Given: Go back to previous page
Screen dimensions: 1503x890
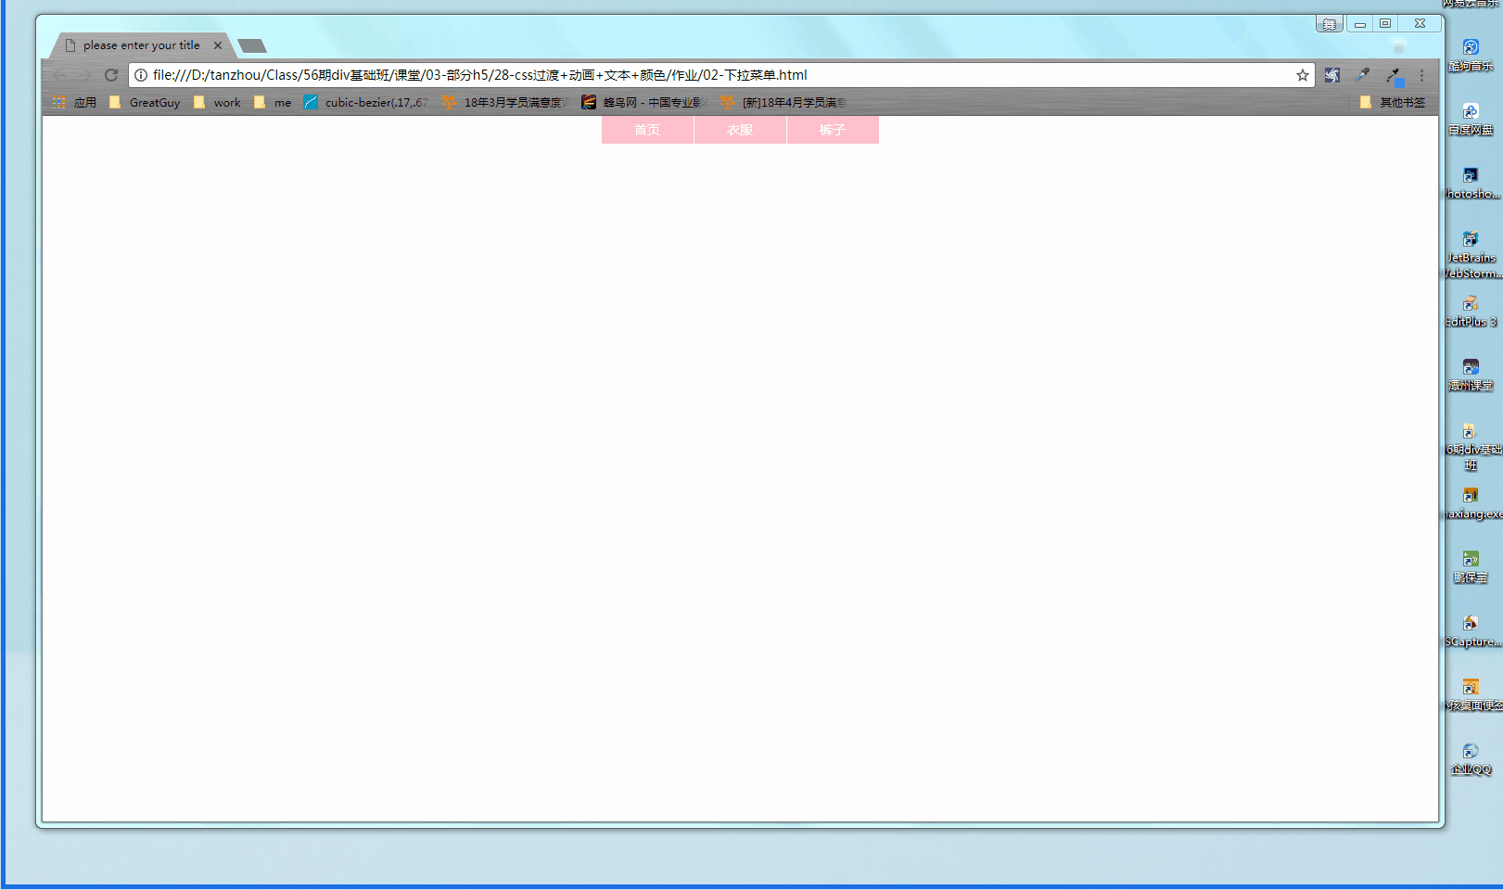Looking at the screenshot, I should coord(59,75).
